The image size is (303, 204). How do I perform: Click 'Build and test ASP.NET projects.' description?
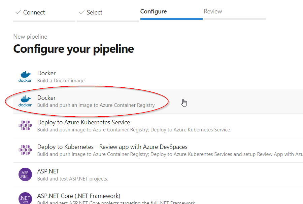[x=73, y=179]
